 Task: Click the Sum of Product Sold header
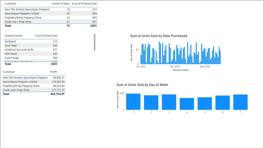click(84, 4)
